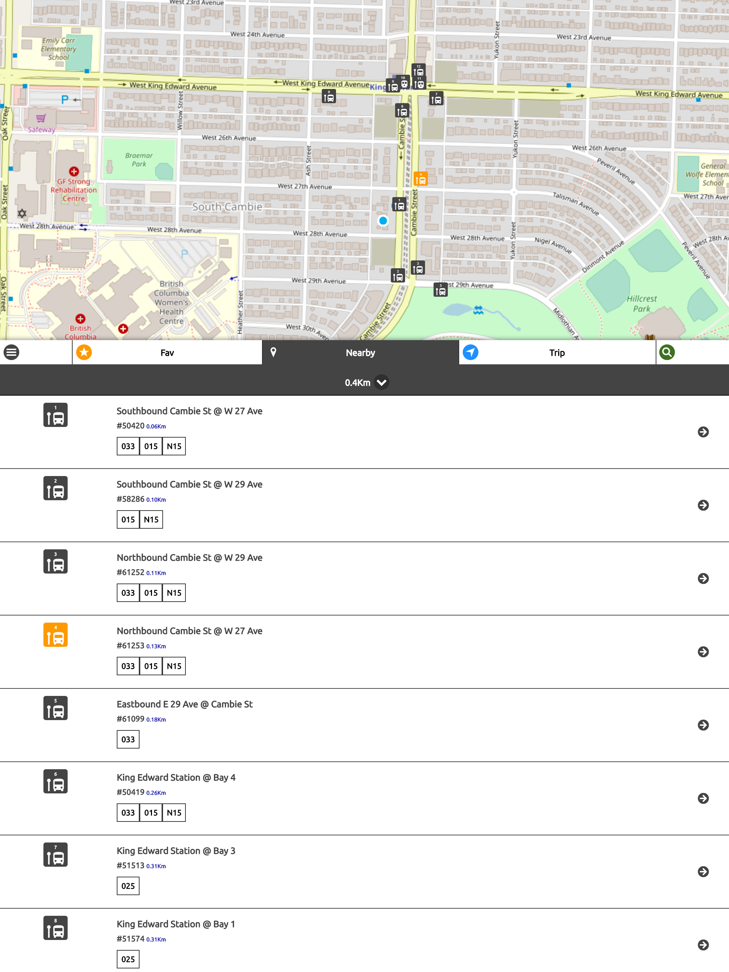This screenshot has width=729, height=972.
Task: Click map marker 5 near Hillcrest pond
Action: 441,290
